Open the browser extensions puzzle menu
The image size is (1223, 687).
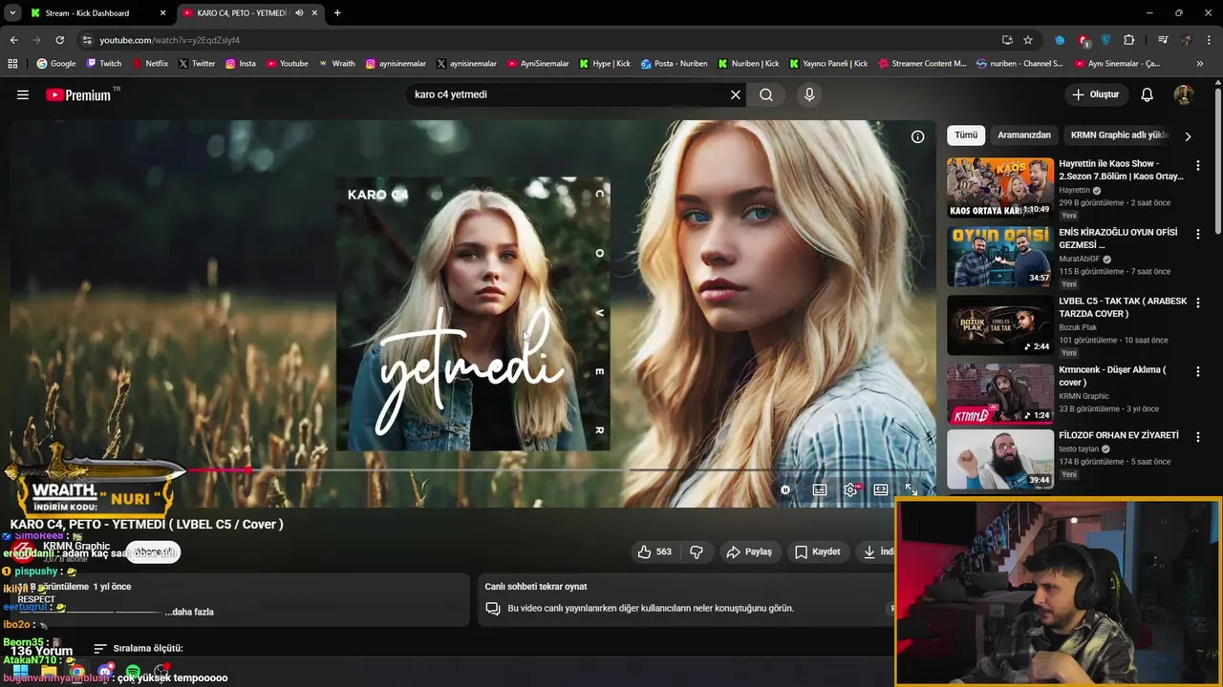1129,40
